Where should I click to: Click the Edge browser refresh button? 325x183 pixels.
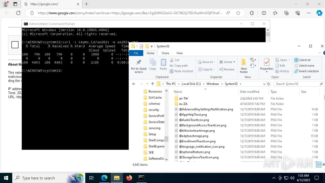tap(18, 13)
